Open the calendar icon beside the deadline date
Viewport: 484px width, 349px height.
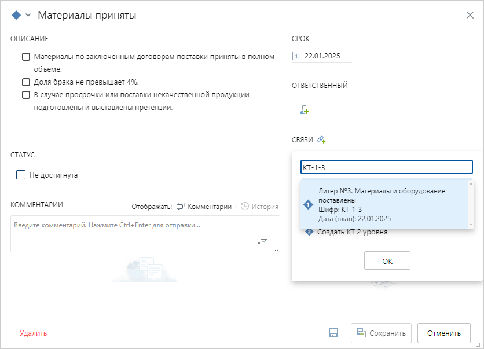(x=296, y=56)
